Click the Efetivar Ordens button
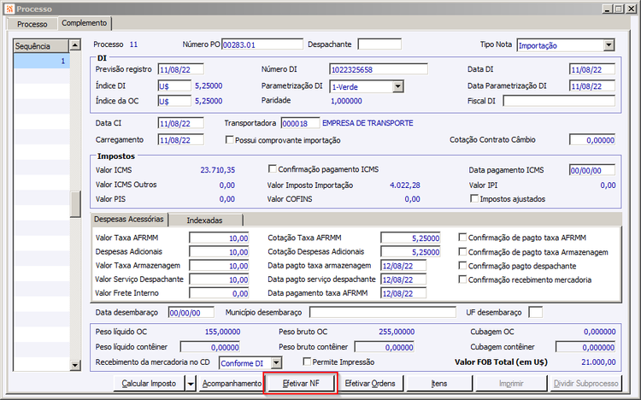Screen dimensions: 641x400 tap(369, 384)
